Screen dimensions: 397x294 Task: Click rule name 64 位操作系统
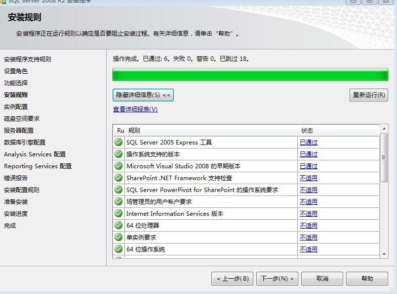click(146, 249)
